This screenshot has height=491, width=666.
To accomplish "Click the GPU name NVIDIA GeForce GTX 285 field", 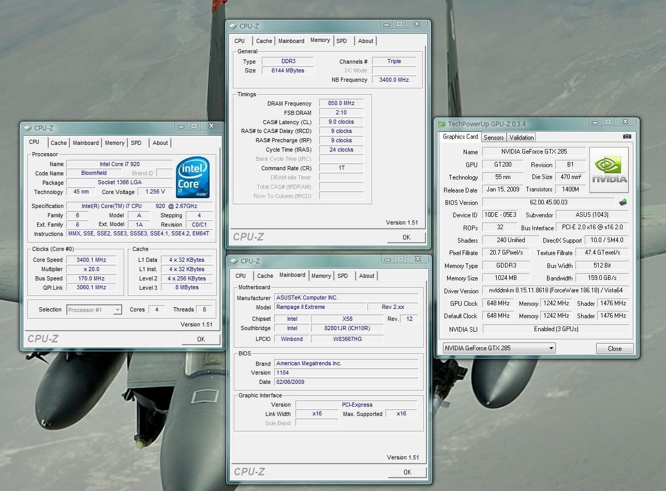I will (x=534, y=152).
